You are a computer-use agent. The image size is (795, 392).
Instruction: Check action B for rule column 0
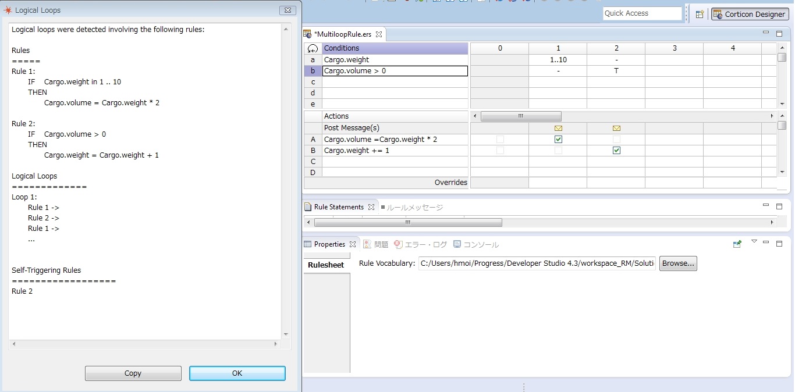(500, 151)
